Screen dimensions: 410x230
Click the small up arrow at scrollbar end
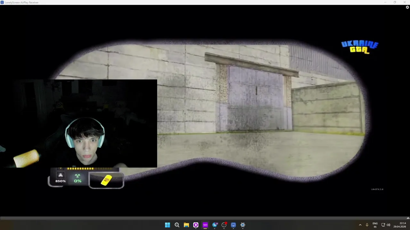(408, 218)
